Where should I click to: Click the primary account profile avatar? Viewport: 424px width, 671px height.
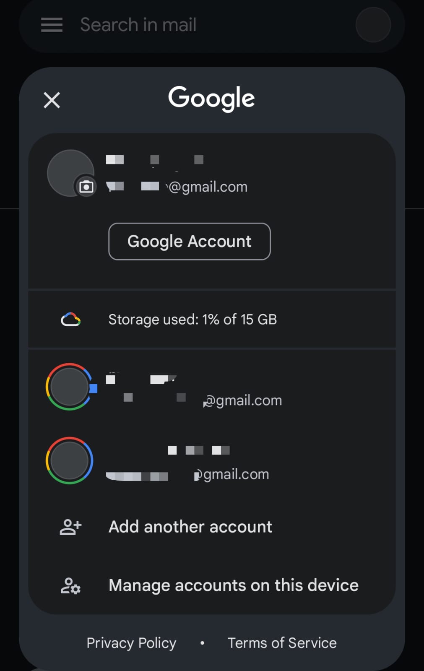70,173
